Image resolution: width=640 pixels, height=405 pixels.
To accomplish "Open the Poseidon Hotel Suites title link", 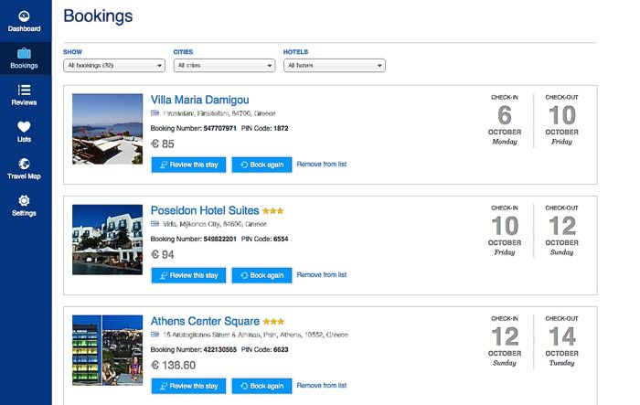I will (205, 210).
